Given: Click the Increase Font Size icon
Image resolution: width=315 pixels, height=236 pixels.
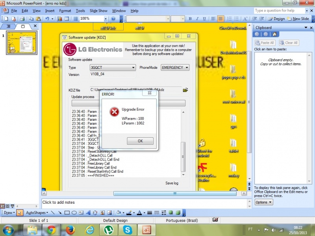Looking at the screenshot, I should click(x=245, y=19).
